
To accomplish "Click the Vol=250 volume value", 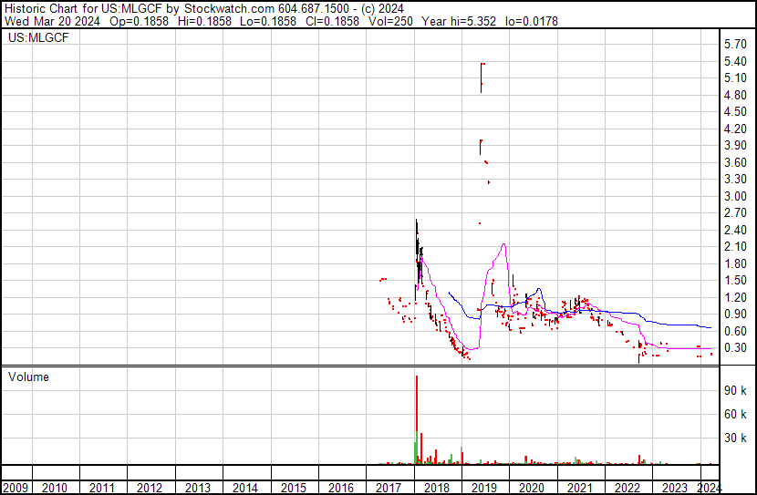I will [x=390, y=21].
